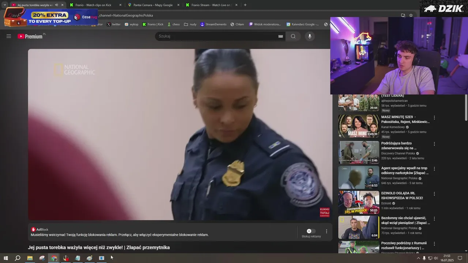Open MASZ MINUTĘ 2:45:39 thumbnail
The image size is (468, 263).
click(359, 126)
